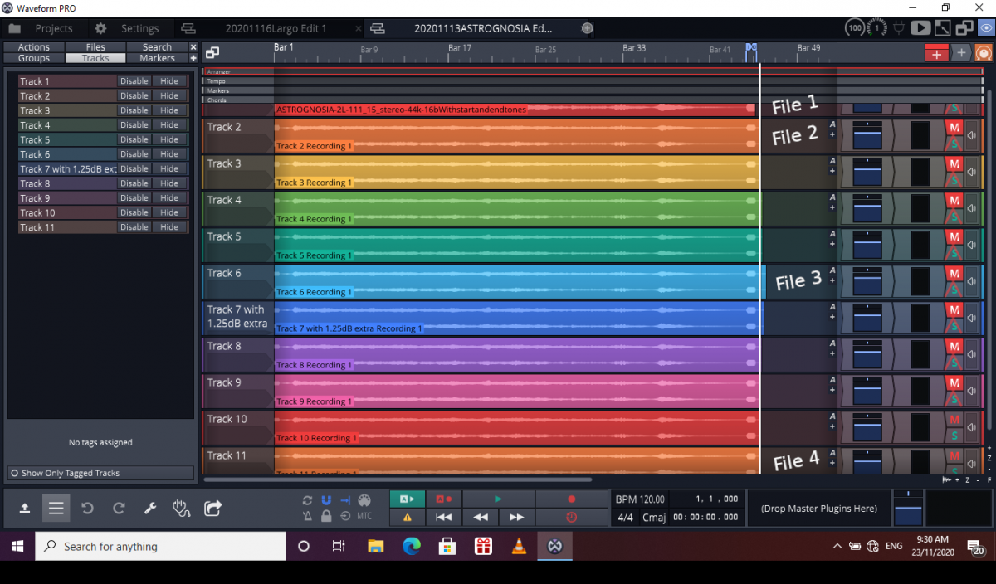The width and height of the screenshot is (996, 584).
Task: Open the Markers tab in side panel
Action: [x=157, y=58]
